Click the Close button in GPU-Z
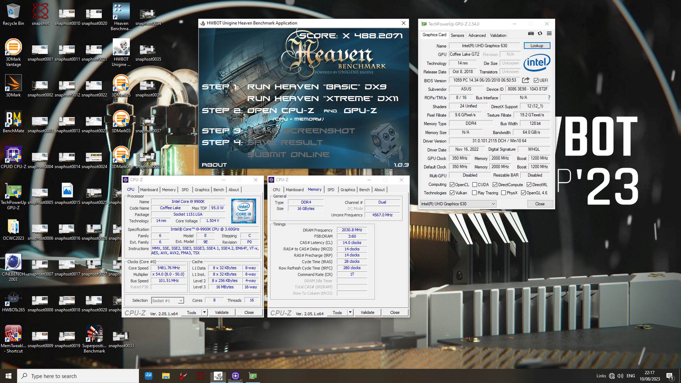This screenshot has height=383, width=681. 539,204
